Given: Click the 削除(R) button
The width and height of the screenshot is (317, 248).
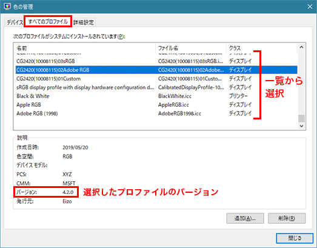Looking at the screenshot, I should click(287, 218).
